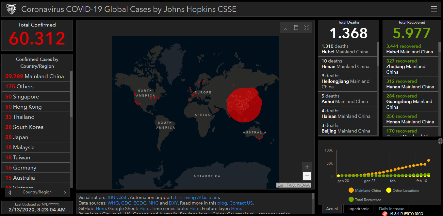Select '28 South Korea' in country list
Image resolution: width=443 pixels, height=216 pixels.
pyautogui.click(x=36, y=127)
